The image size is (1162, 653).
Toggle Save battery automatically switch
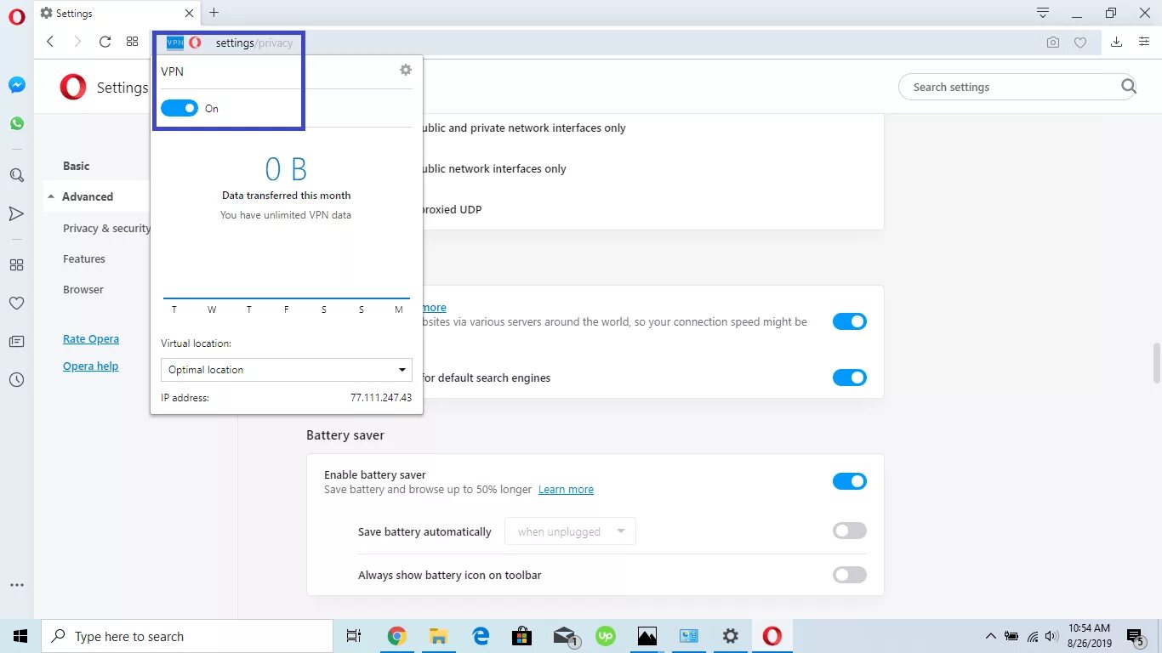pyautogui.click(x=849, y=531)
